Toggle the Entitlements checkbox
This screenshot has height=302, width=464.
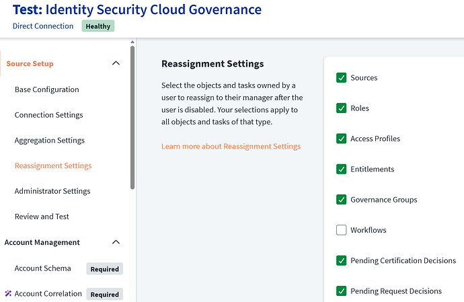pyautogui.click(x=342, y=169)
